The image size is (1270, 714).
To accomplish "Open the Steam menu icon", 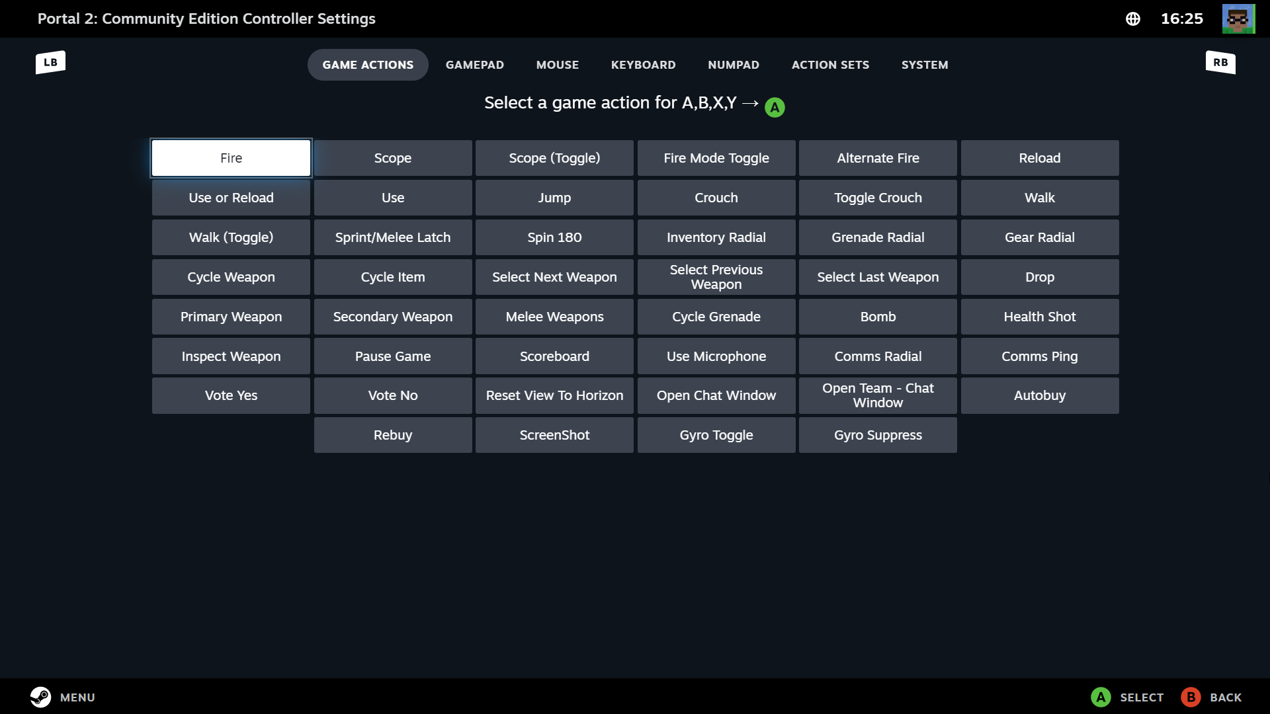I will pos(40,697).
